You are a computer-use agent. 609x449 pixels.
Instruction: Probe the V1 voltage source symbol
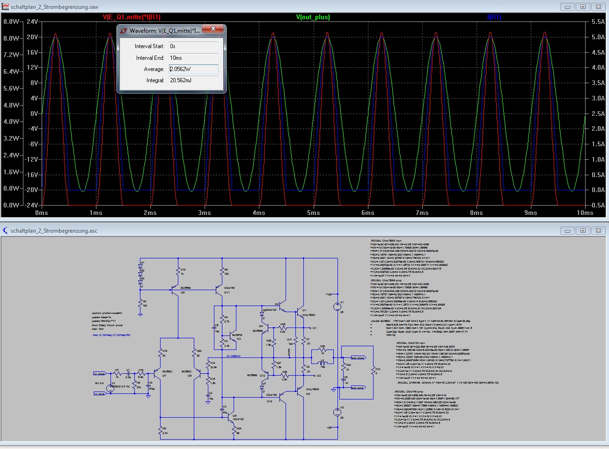pyautogui.click(x=337, y=307)
